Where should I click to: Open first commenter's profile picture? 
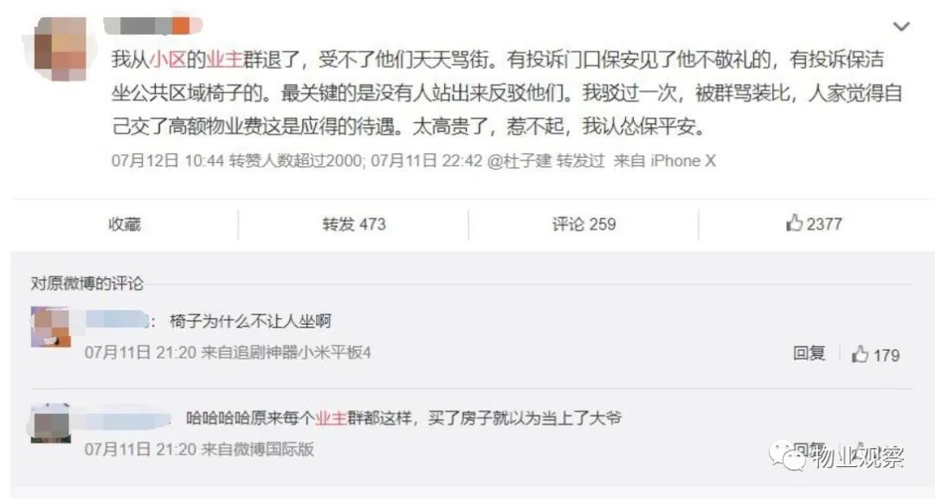coord(51,327)
